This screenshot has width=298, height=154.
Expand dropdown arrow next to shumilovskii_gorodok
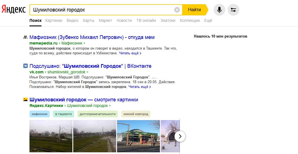click(x=88, y=72)
